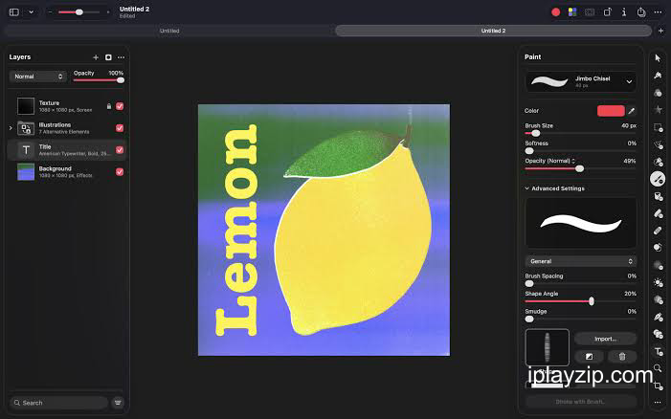Screen dimensions: 671x419
Task: Select the Zoom magnifier tool
Action: click(x=658, y=368)
